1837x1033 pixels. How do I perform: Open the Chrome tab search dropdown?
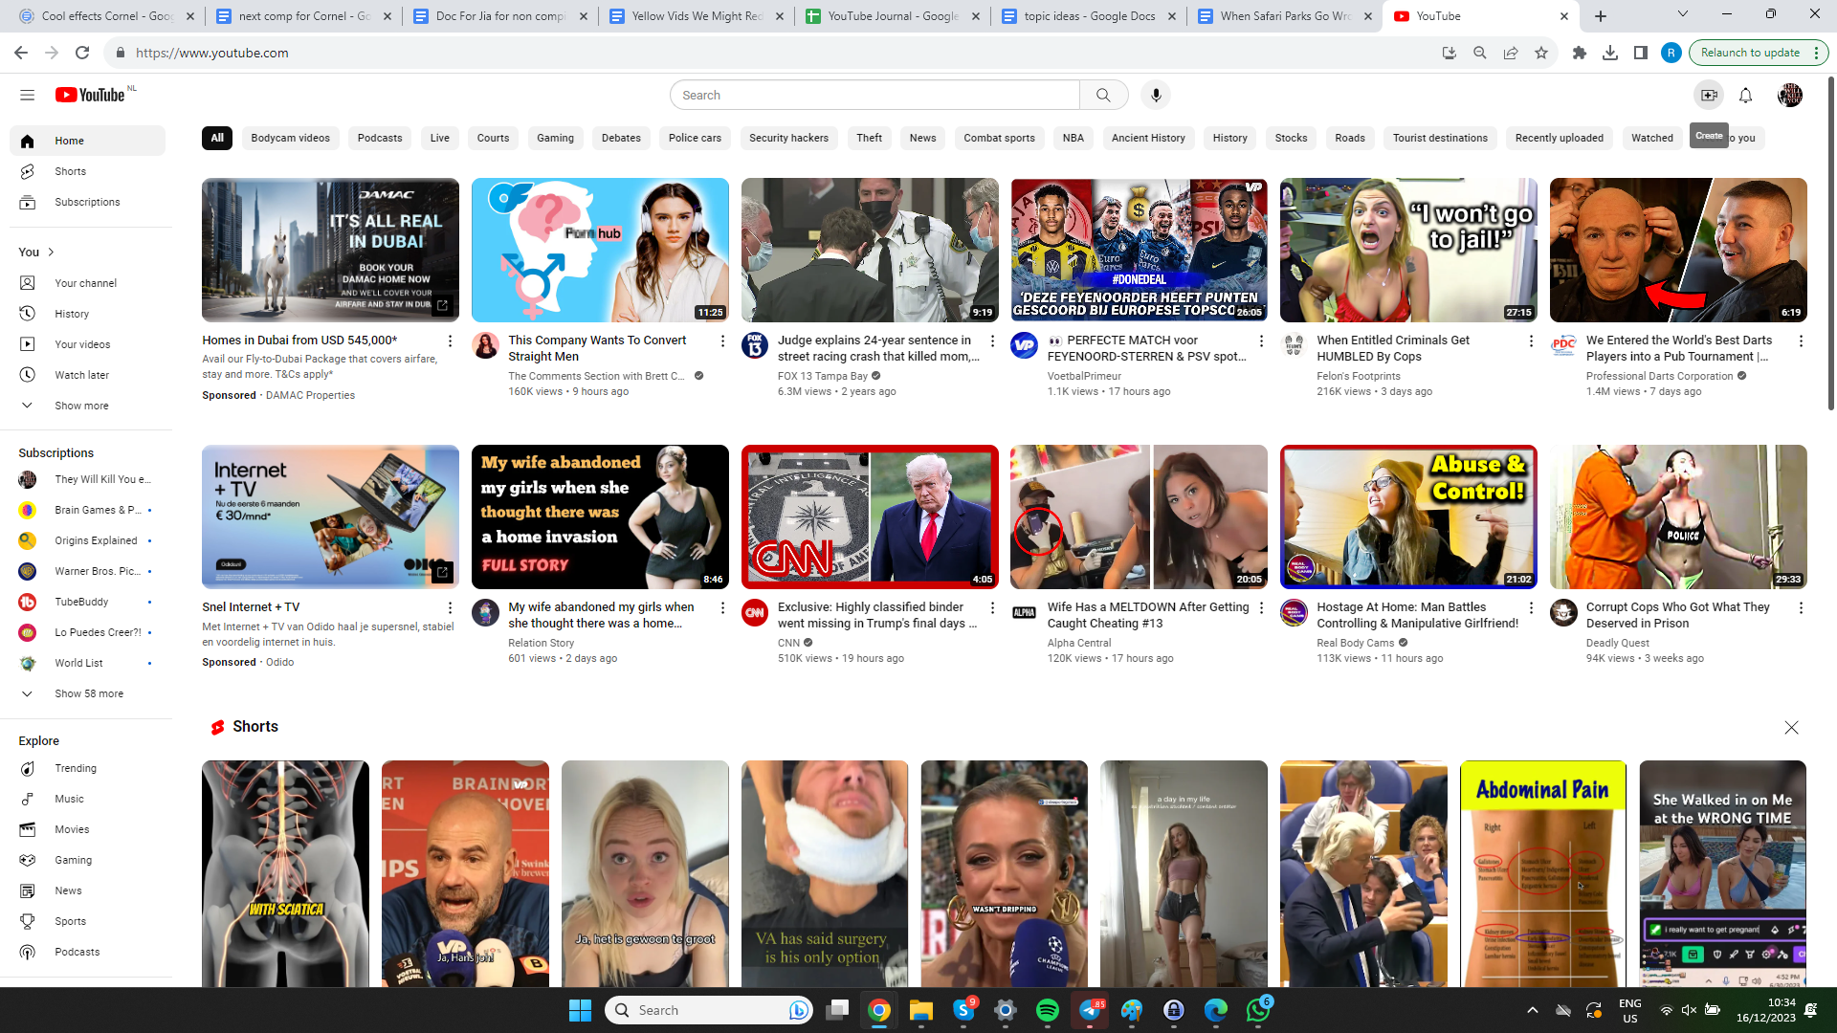1683,14
